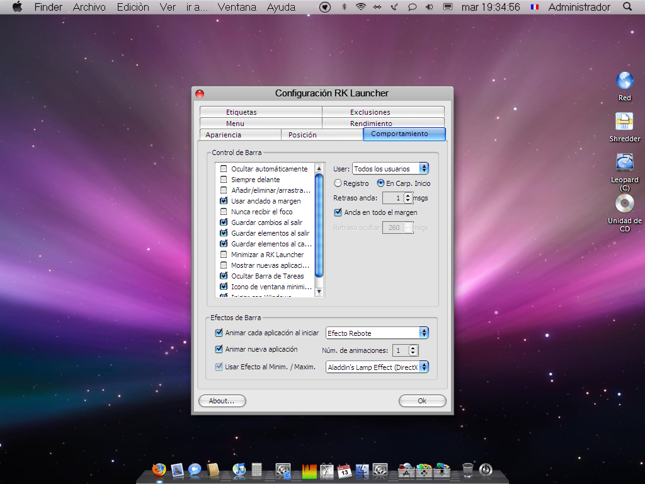This screenshot has height=484, width=645.
Task: Open the Calculator dock icon
Action: tap(257, 470)
